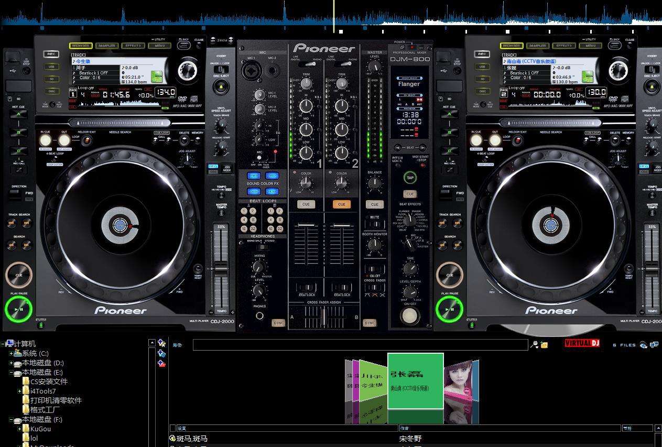Viewport: 662px width, 447px height.
Task: Click the folder icon beside search
Action: (545, 345)
